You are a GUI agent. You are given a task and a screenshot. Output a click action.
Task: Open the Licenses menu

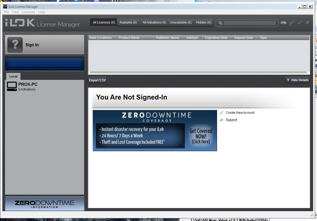pyautogui.click(x=28, y=12)
